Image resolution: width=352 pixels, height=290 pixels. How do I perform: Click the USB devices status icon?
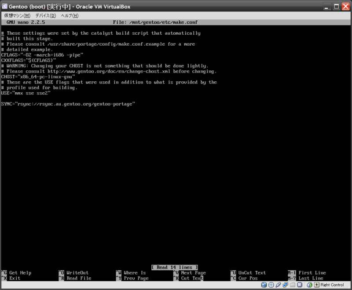278,285
